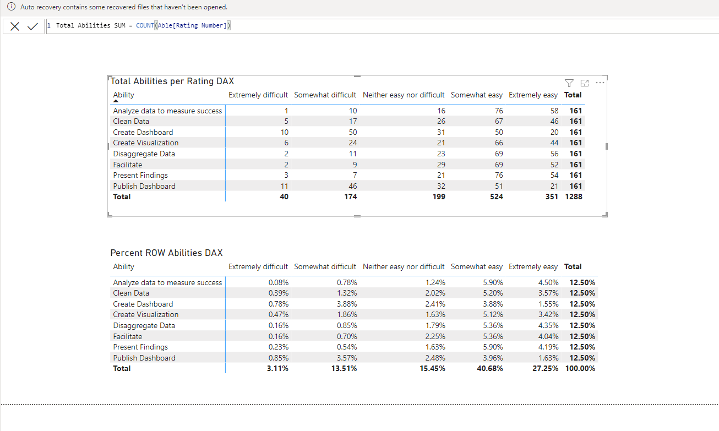Image resolution: width=719 pixels, height=431 pixels.
Task: Select Present Findings row in Percent ROW table
Action: pos(140,347)
